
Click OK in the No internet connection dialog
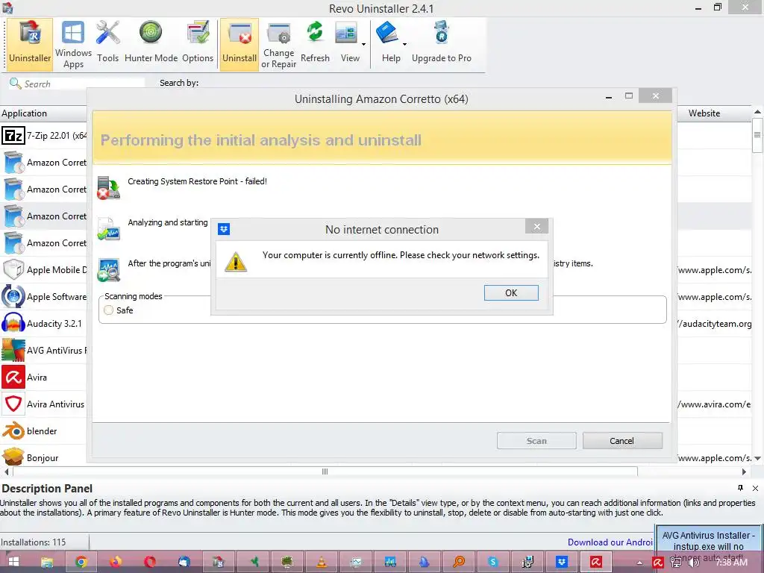point(511,292)
